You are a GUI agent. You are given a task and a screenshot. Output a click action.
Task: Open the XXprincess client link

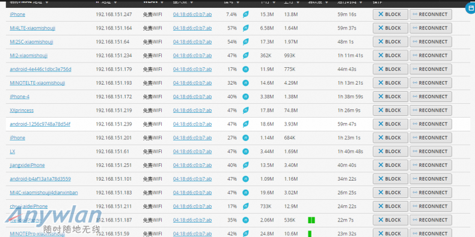(22, 110)
